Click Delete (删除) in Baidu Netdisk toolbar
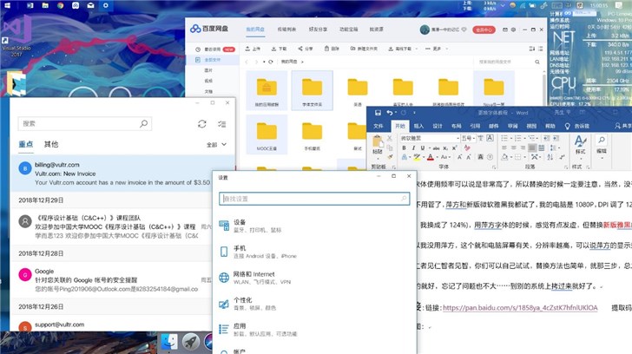Viewport: 632px width, 354px height. [332, 49]
